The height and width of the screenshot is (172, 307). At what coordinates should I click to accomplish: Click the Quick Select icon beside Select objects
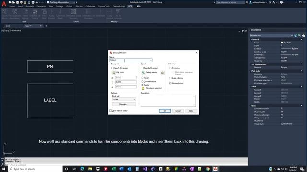(163, 73)
